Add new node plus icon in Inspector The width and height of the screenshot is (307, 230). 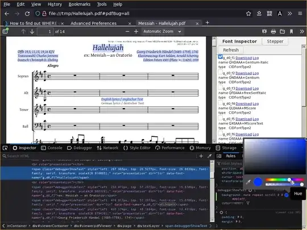201,156
